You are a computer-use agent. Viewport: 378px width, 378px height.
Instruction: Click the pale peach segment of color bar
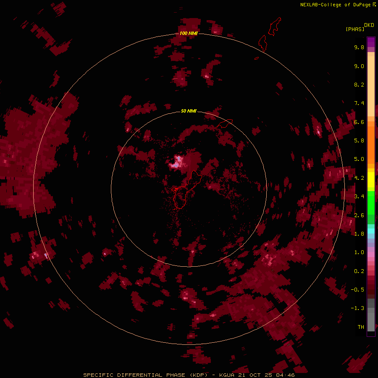click(x=371, y=86)
